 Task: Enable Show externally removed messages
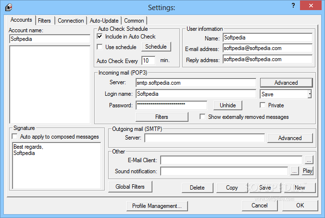(x=202, y=117)
